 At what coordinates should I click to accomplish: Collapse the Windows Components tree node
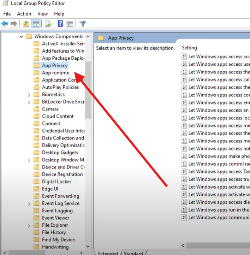[21, 36]
